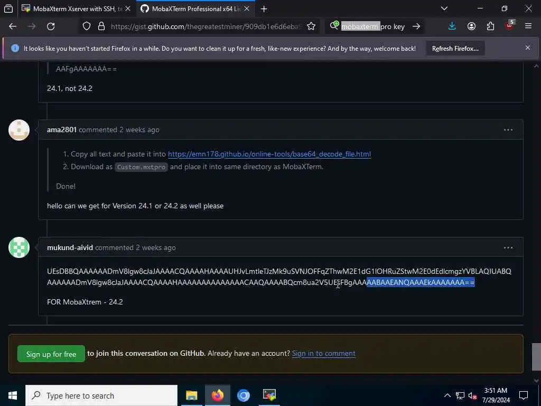This screenshot has height=406, width=541.
Task: Open the mukund-aivid username link
Action: 70,247
